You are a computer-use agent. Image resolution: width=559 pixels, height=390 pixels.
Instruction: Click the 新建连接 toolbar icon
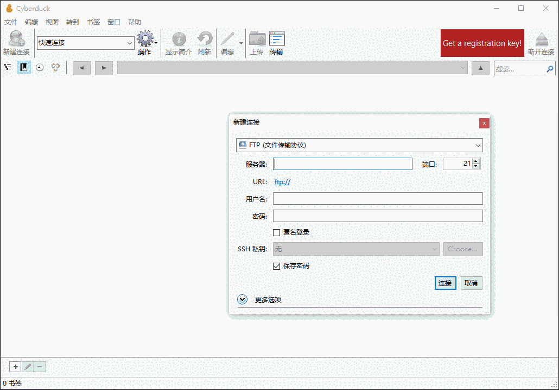[x=16, y=43]
